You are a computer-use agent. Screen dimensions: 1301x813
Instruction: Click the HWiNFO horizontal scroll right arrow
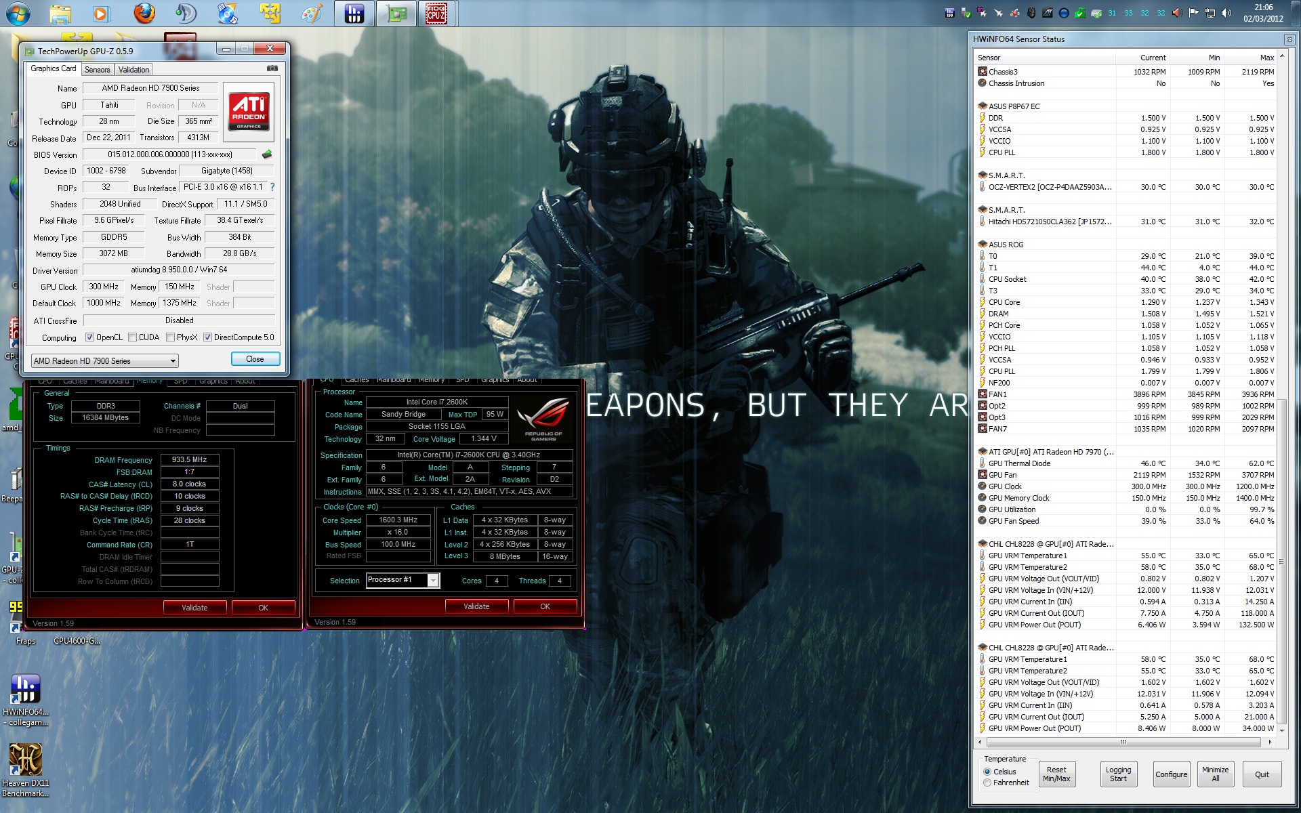click(1270, 742)
